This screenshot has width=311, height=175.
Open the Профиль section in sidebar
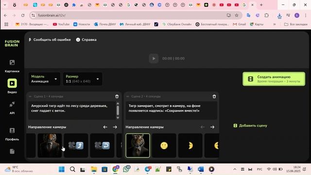point(12,134)
